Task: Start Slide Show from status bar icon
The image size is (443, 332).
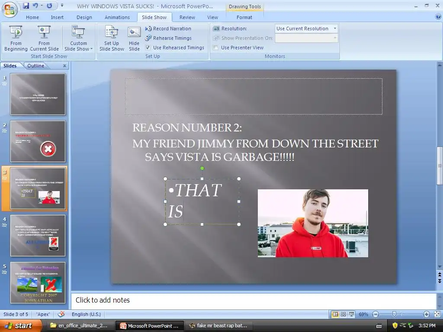Action: coord(351,314)
